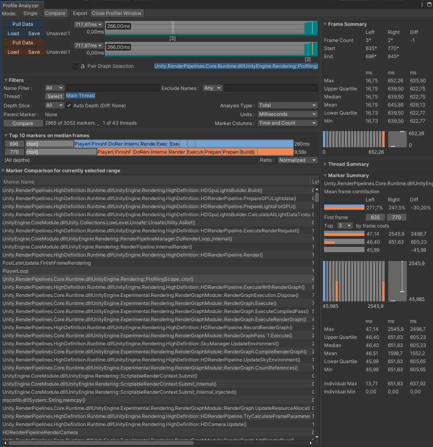Click the 770 First frame button
The image size is (433, 447).
click(x=396, y=217)
